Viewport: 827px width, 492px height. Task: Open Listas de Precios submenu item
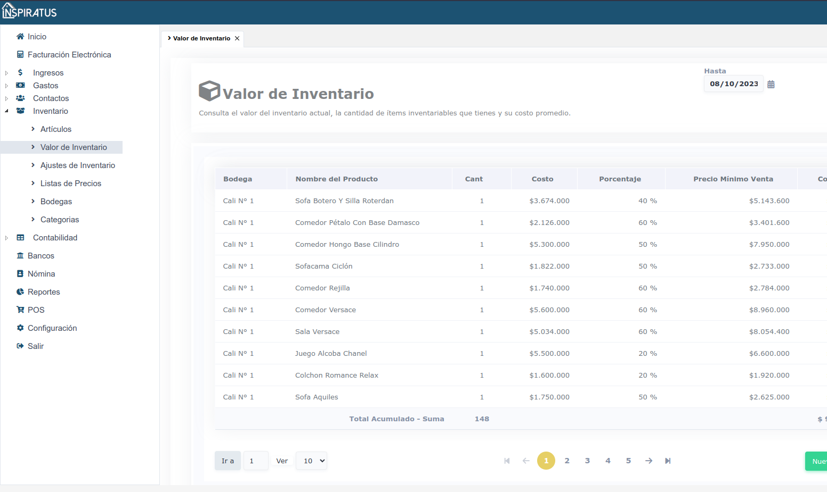(70, 184)
